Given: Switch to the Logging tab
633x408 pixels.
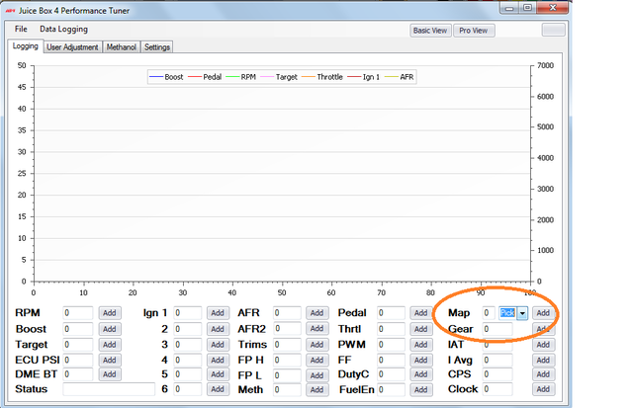Looking at the screenshot, I should tap(25, 46).
